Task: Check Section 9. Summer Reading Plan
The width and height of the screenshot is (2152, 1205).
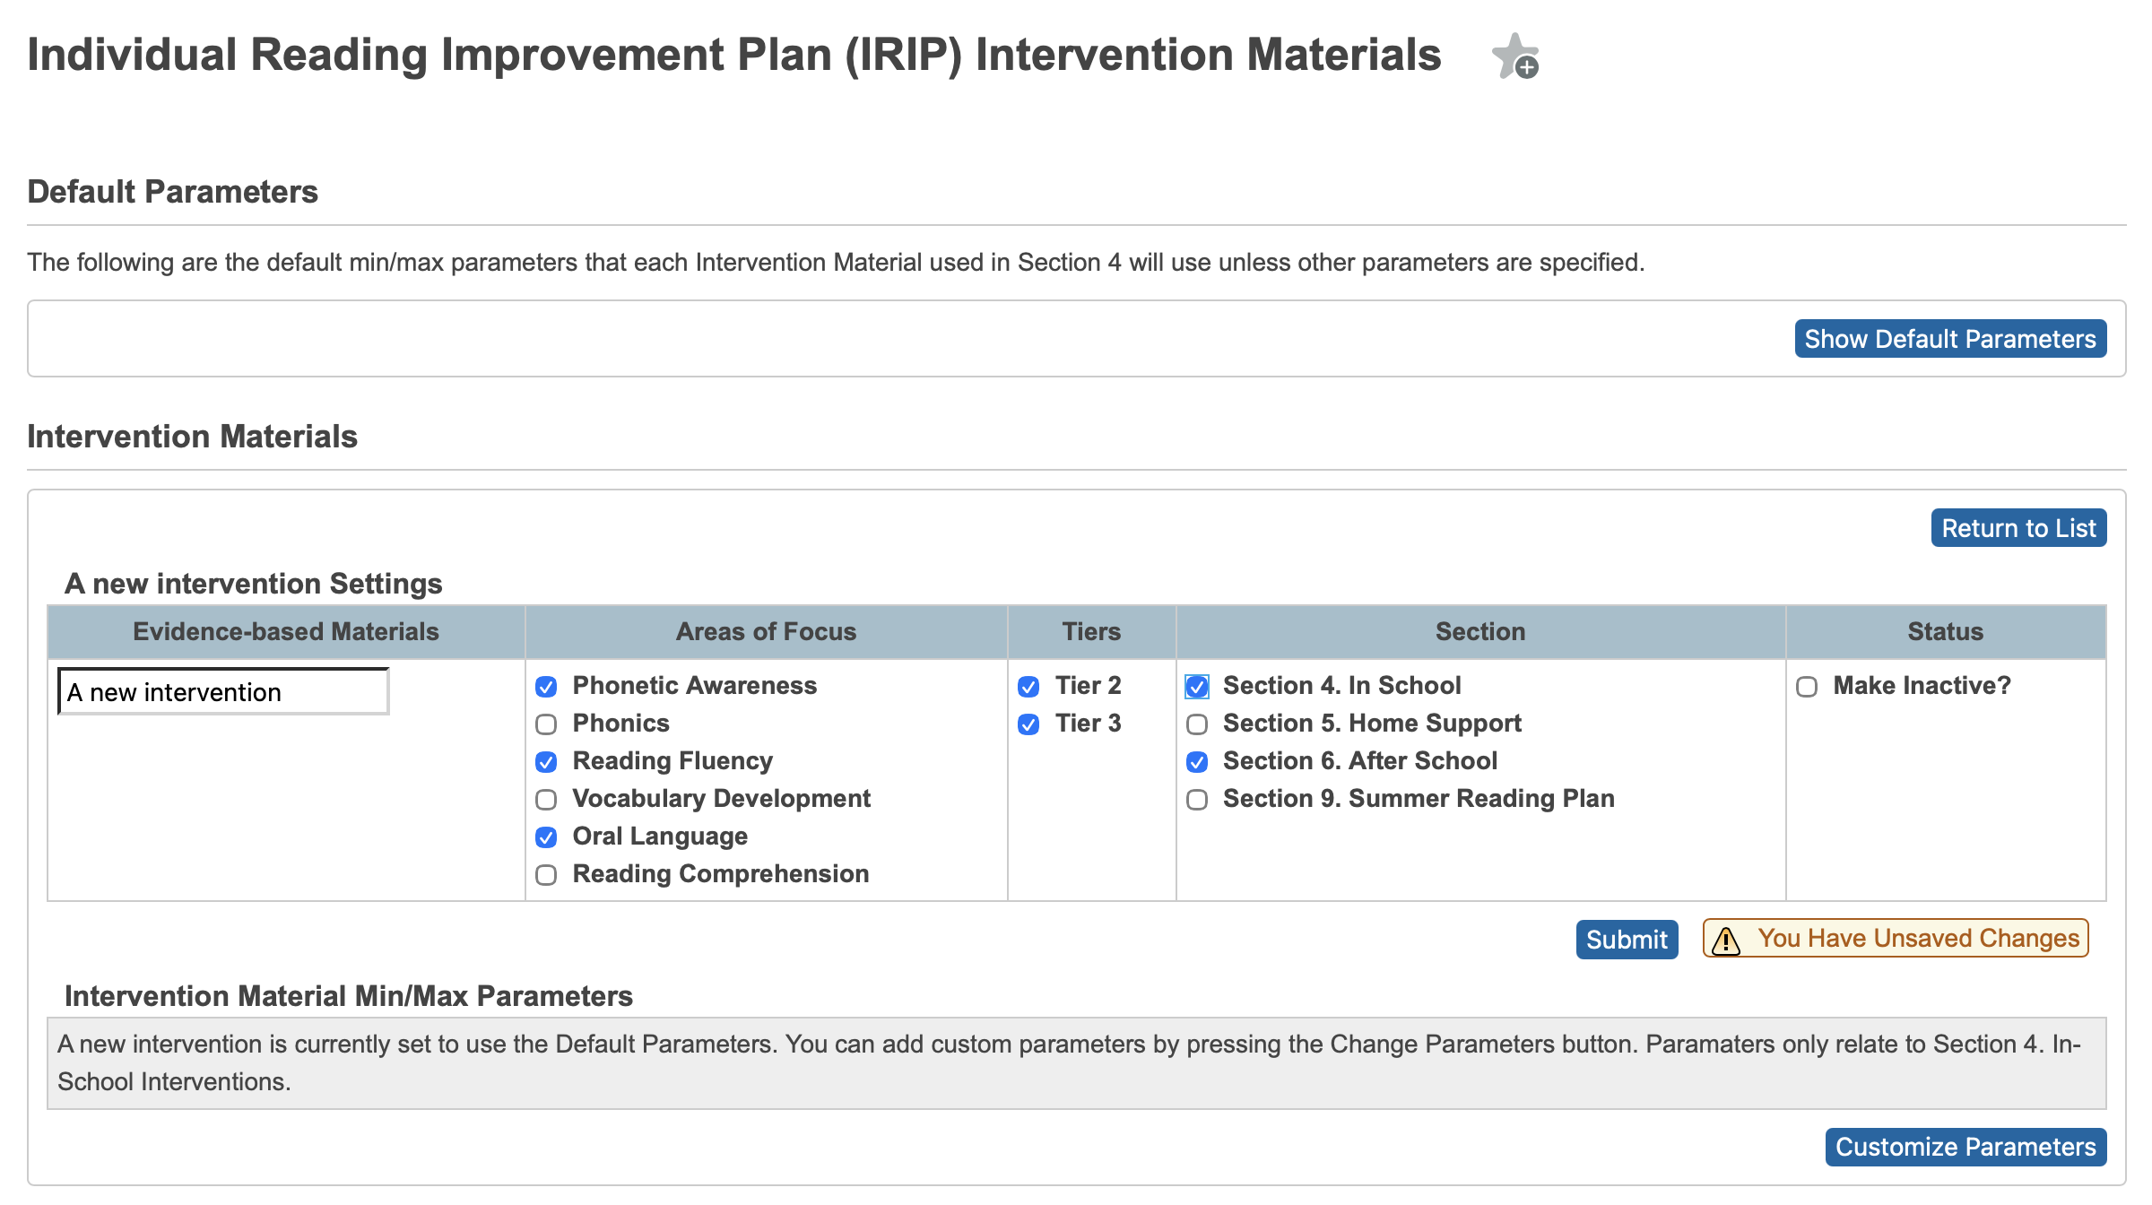Action: pyautogui.click(x=1196, y=800)
